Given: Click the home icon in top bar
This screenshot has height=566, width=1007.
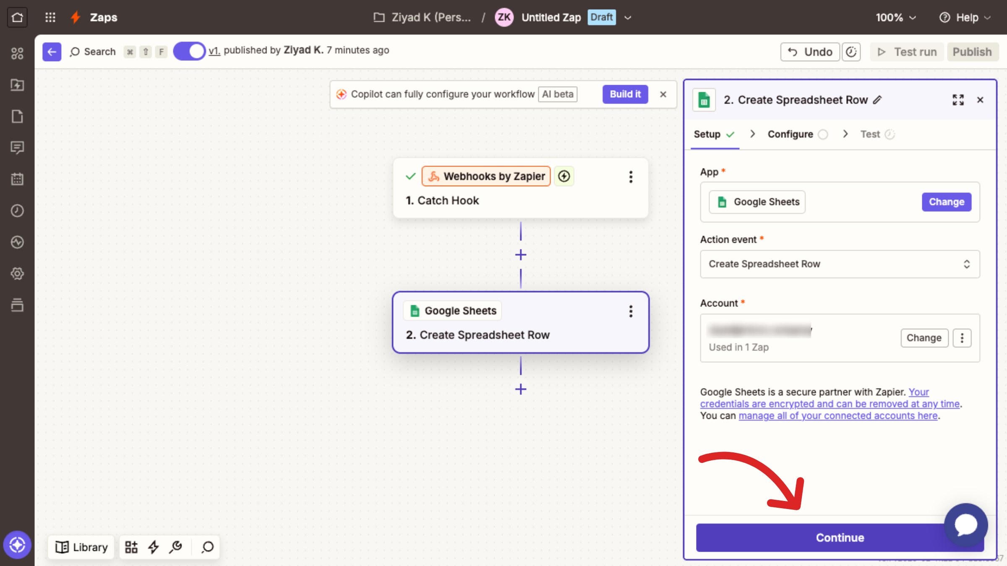Looking at the screenshot, I should [x=17, y=17].
